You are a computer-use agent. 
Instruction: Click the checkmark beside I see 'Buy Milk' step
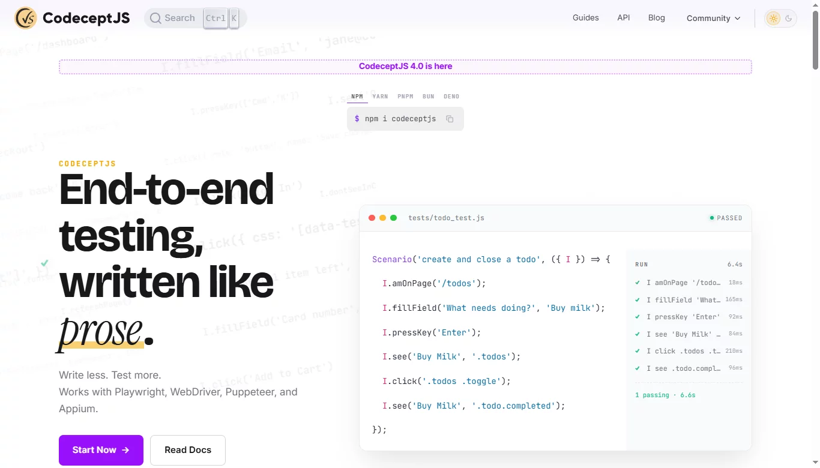tap(638, 334)
